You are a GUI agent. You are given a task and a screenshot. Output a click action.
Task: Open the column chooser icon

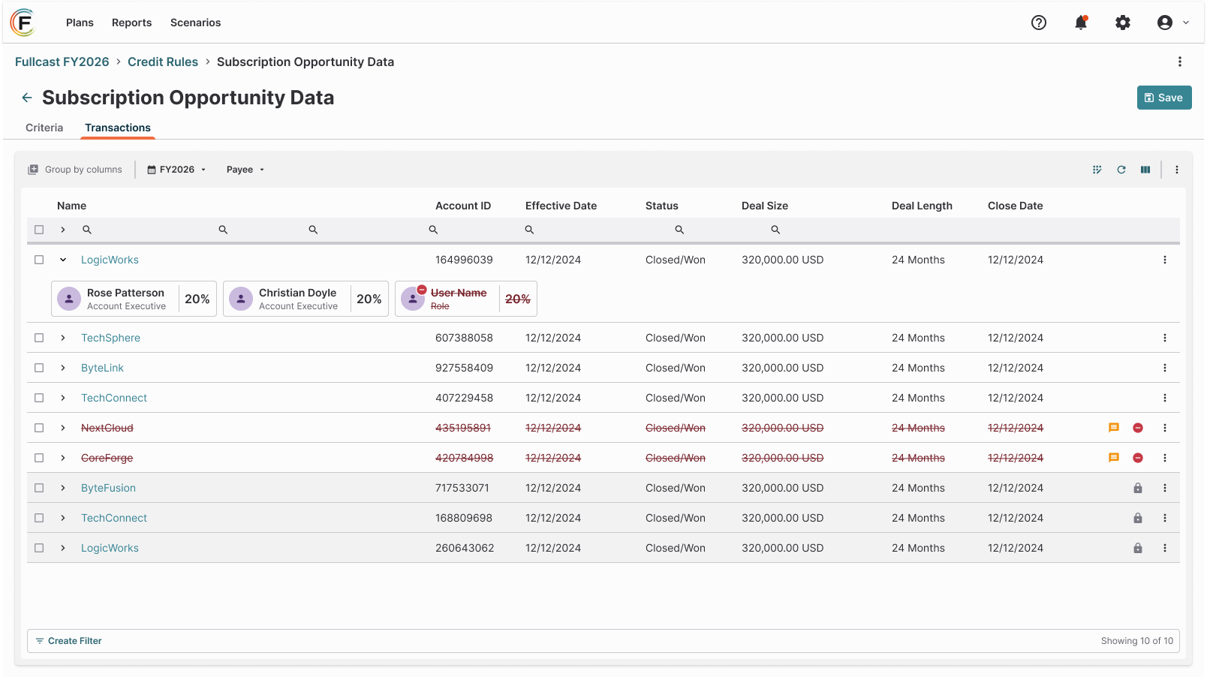pyautogui.click(x=1145, y=170)
